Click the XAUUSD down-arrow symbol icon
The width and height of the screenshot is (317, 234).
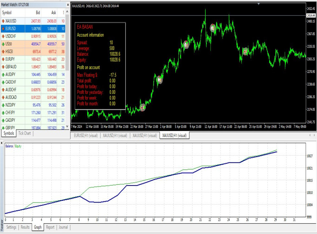[x=3, y=21]
